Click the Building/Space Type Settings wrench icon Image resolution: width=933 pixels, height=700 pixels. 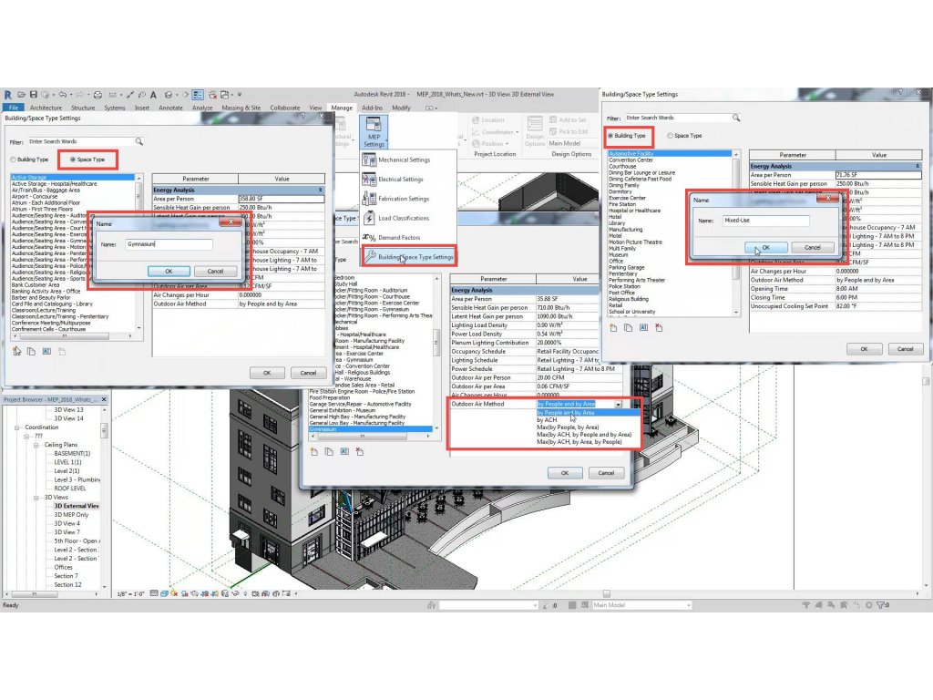(370, 256)
